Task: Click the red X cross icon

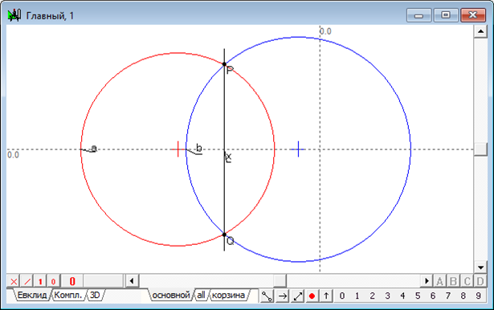Action: click(14, 281)
